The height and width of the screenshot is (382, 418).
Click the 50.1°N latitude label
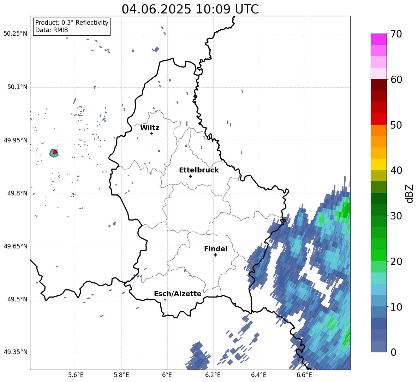[17, 87]
